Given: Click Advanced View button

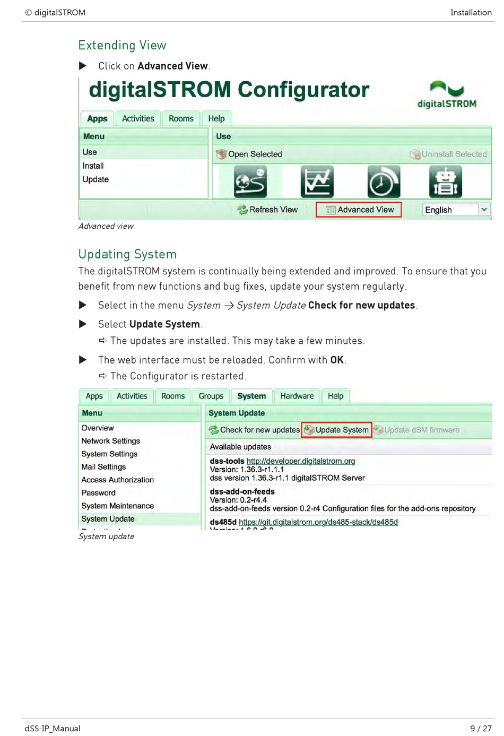Looking at the screenshot, I should click(359, 210).
